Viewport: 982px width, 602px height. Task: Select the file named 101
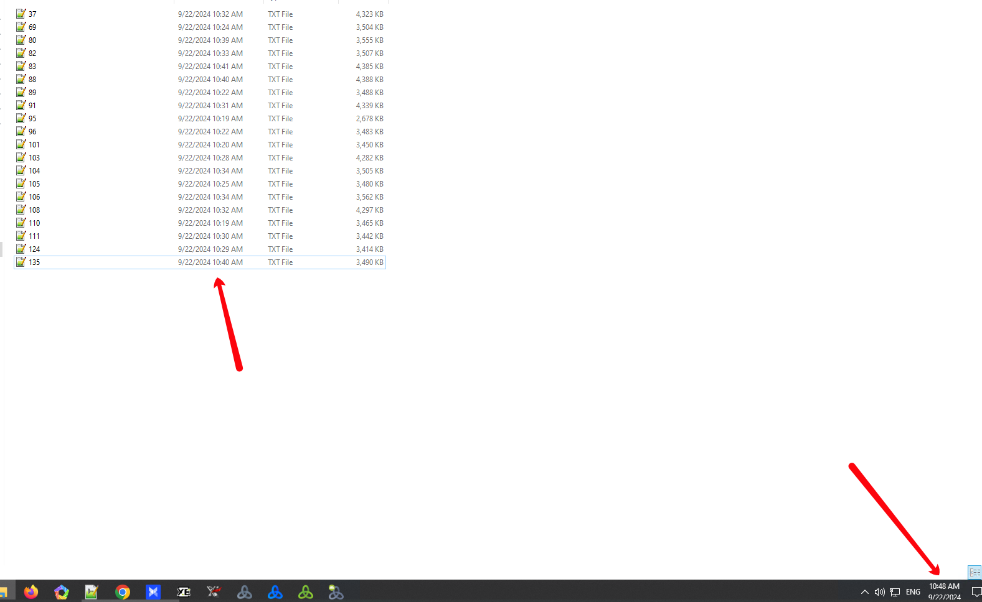pos(34,145)
